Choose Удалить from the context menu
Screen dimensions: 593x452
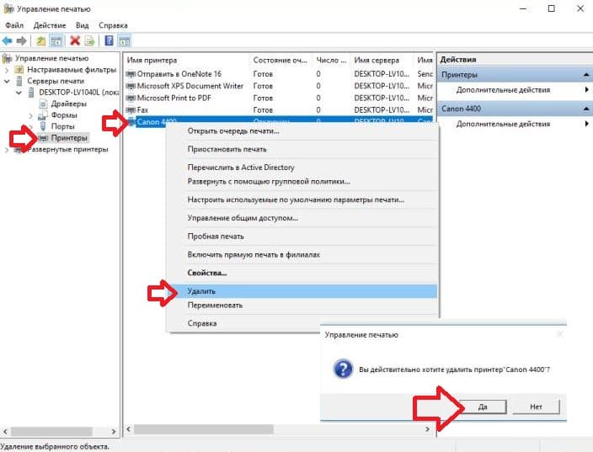click(203, 290)
